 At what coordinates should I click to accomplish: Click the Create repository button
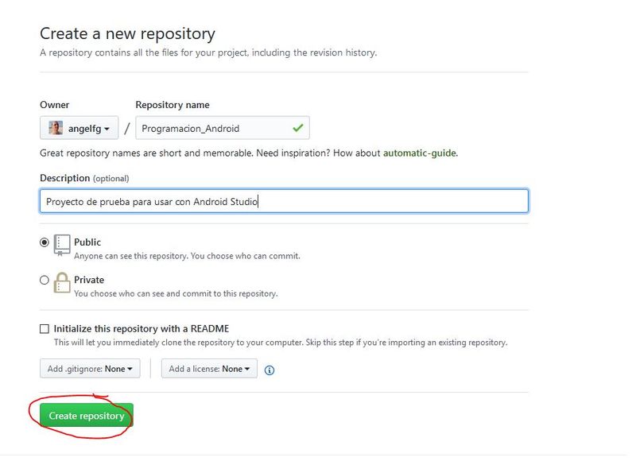87,416
